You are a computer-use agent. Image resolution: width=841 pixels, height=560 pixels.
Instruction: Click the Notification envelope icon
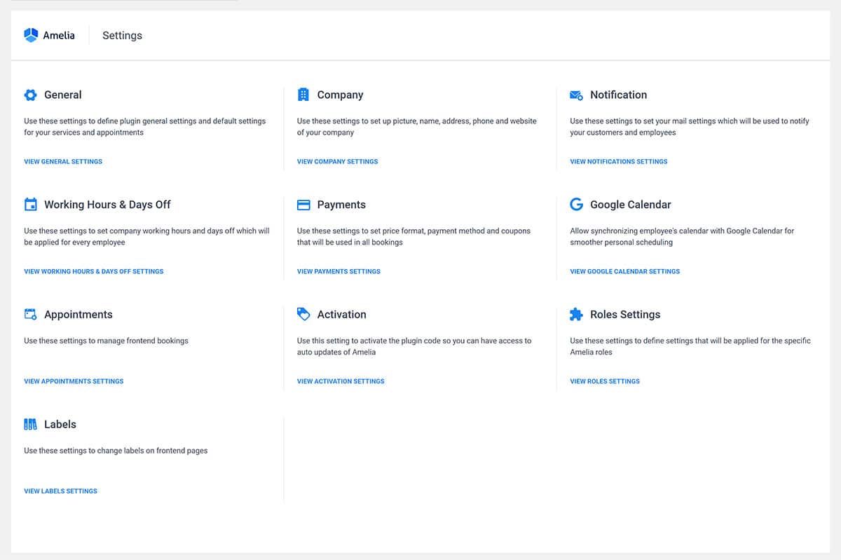point(576,95)
